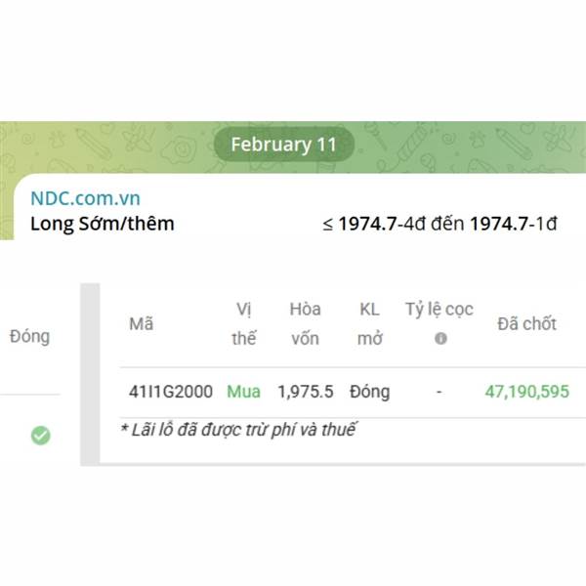Open the NDC.com.vn link

pos(85,196)
